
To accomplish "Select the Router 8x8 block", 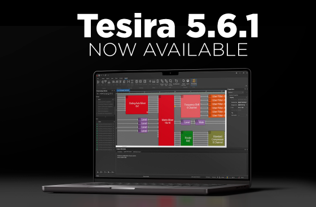I will (187, 138).
